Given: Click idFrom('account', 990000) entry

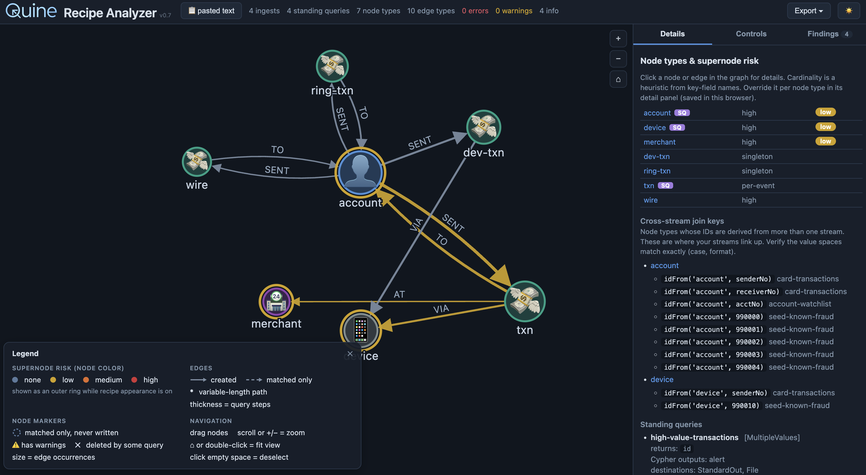Looking at the screenshot, I should [x=713, y=317].
